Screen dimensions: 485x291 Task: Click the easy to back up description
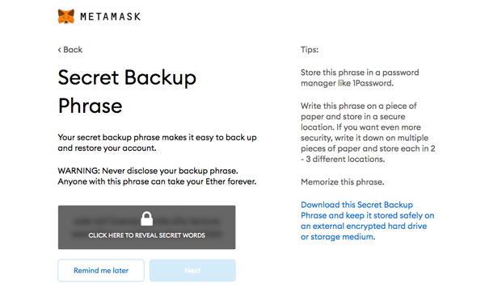point(157,143)
